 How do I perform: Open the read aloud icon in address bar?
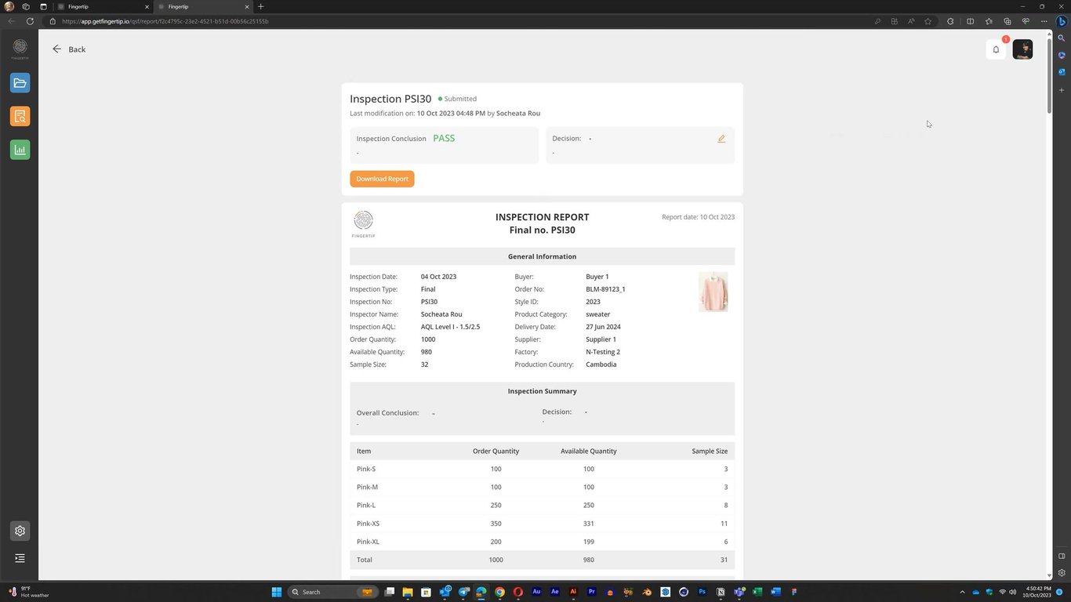point(911,21)
